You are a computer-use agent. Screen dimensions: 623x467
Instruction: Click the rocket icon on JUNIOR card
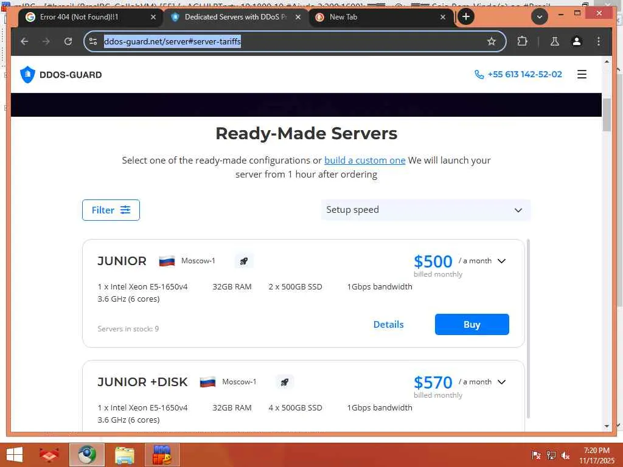click(243, 261)
